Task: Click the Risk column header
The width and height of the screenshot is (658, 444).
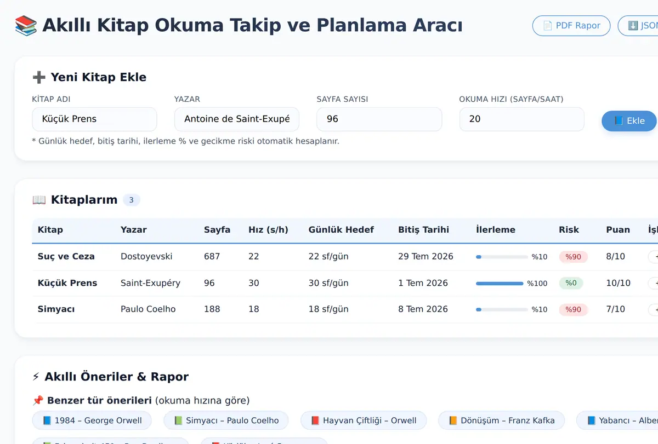Action: pyautogui.click(x=569, y=230)
